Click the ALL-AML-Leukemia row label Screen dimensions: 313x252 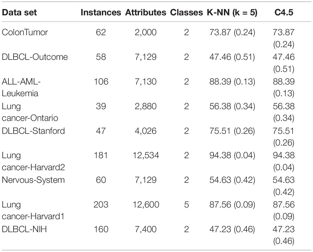click(x=21, y=88)
